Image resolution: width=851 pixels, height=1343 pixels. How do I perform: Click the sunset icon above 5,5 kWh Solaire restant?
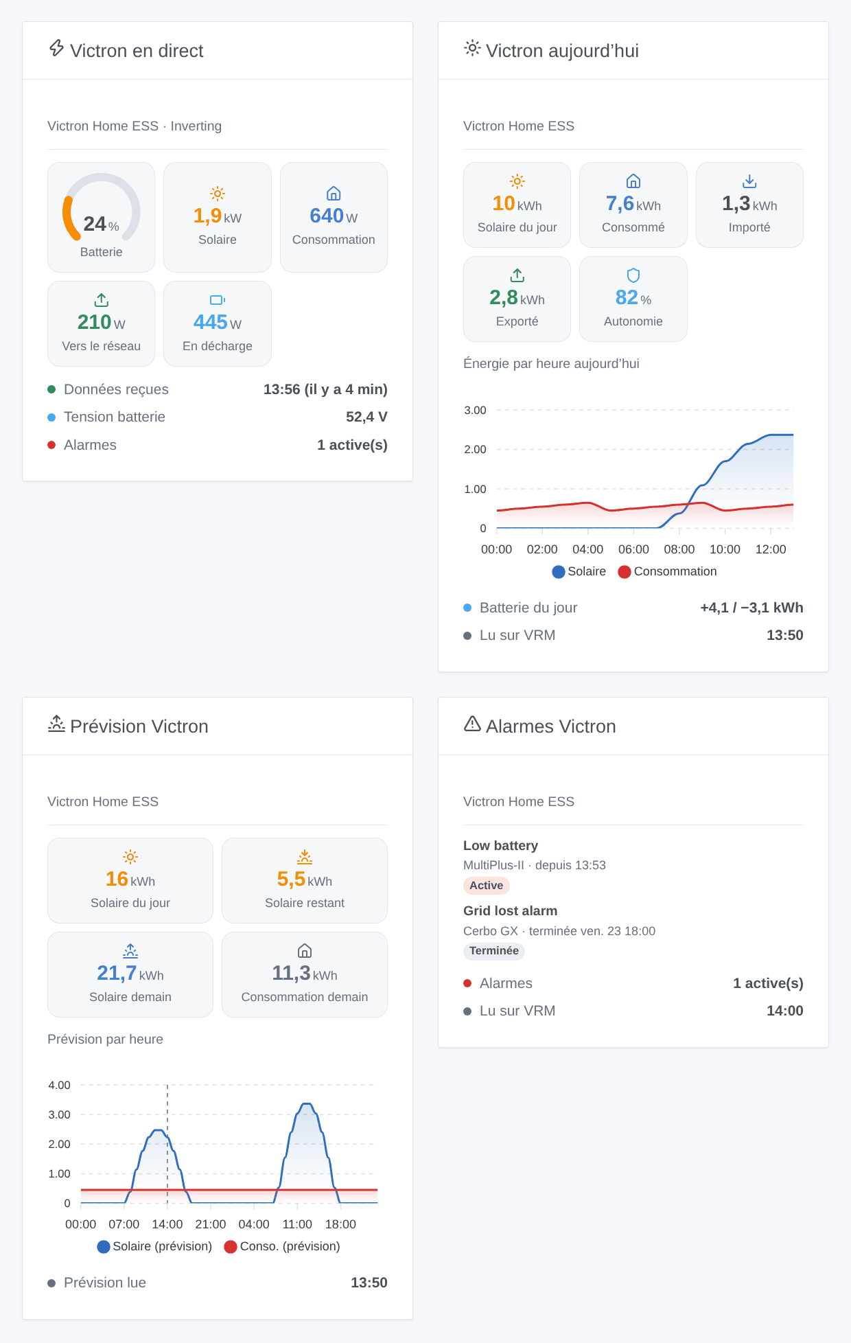(x=305, y=857)
